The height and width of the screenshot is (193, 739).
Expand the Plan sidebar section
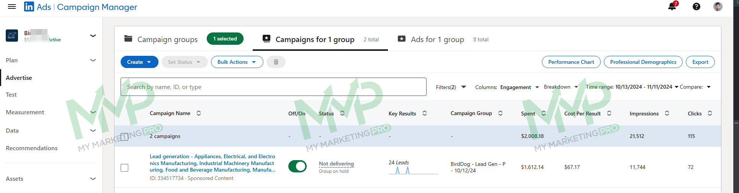click(x=93, y=60)
